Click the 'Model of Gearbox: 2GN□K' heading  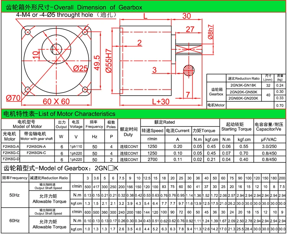click(61, 168)
